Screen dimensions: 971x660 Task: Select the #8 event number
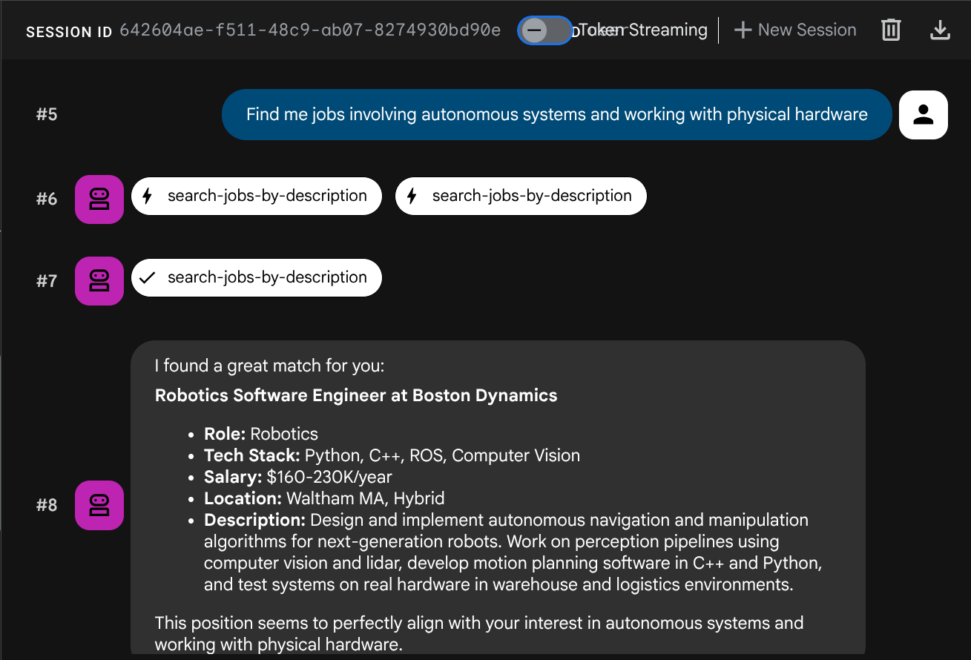(47, 506)
